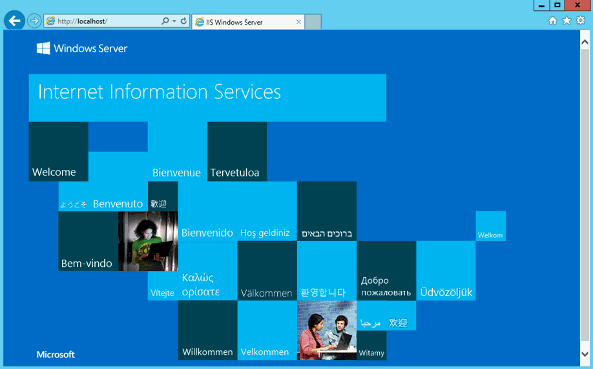593x369 pixels.
Task: Click the search magnifier in address bar
Action: [x=165, y=21]
